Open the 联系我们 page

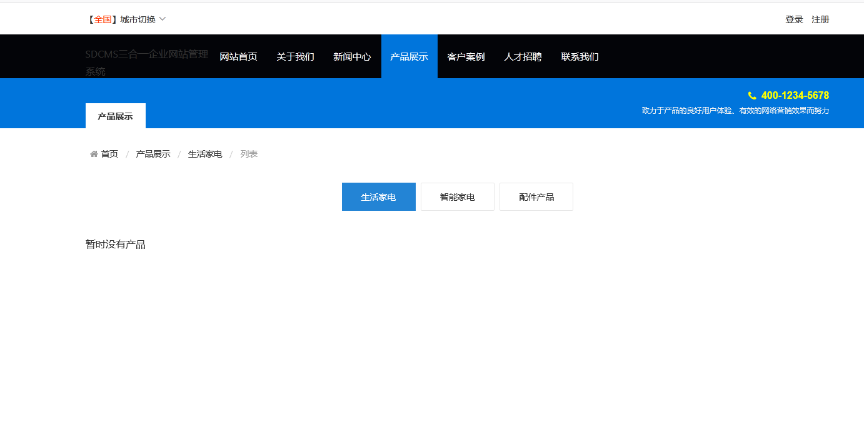(x=580, y=56)
